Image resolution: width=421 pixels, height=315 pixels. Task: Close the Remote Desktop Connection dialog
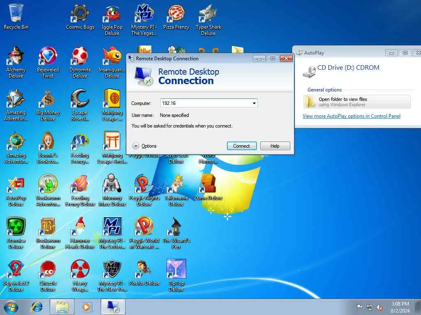(x=286, y=59)
